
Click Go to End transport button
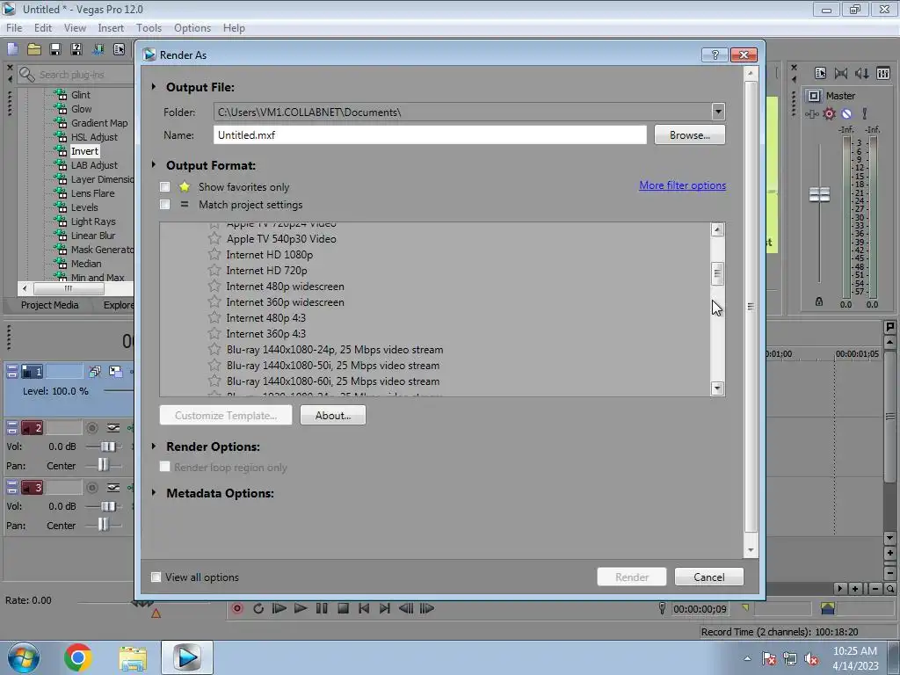click(385, 608)
